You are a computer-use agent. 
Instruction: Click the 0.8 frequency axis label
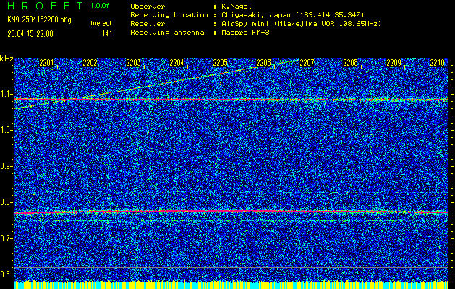(x=6, y=202)
